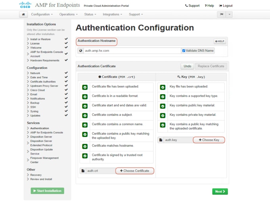Click the green Next button

[220, 191]
